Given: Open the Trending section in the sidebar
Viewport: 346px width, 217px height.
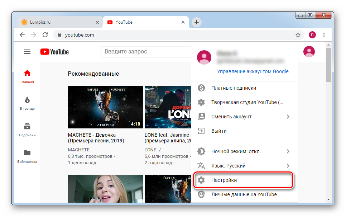Looking at the screenshot, I should click(27, 103).
